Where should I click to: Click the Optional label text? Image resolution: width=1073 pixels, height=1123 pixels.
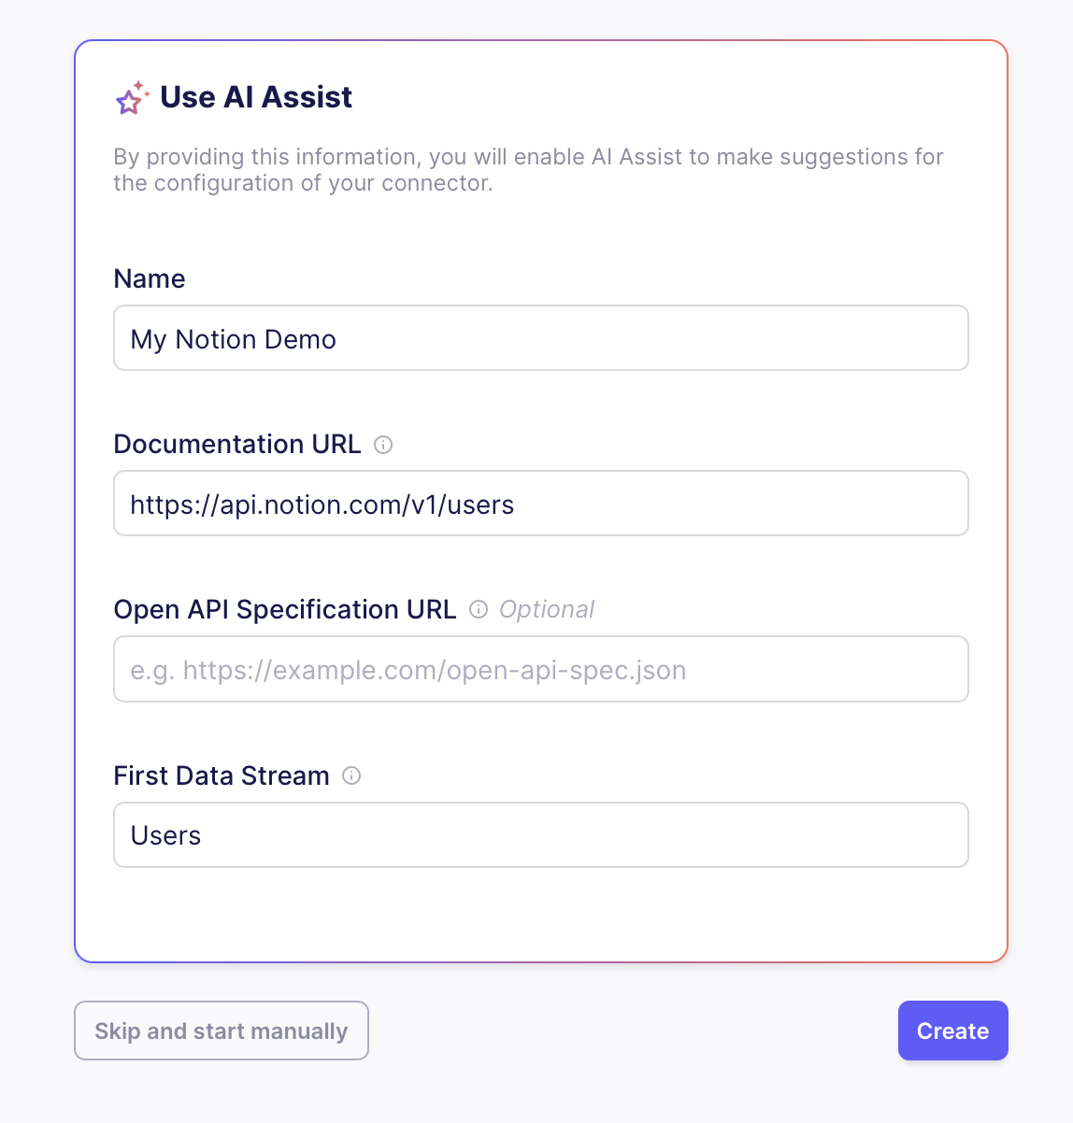pos(546,609)
